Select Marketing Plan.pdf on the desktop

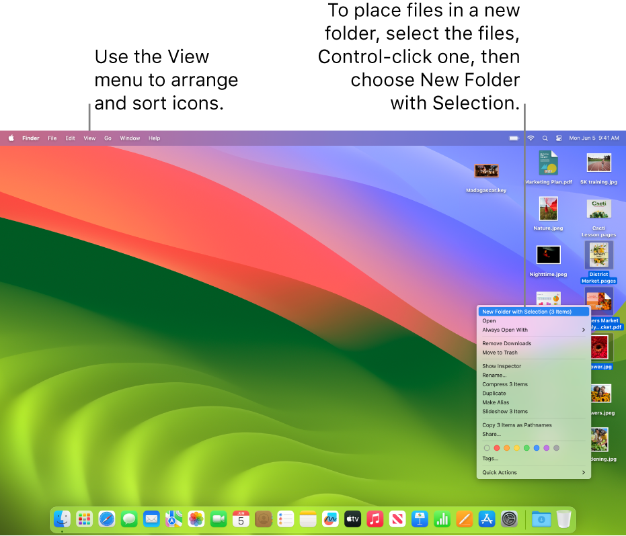(549, 169)
